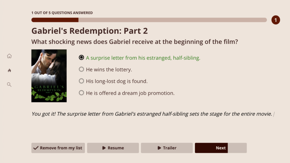The height and width of the screenshot is (163, 290).
Task: Pick the dream job promotion radio button
Action: (x=82, y=93)
